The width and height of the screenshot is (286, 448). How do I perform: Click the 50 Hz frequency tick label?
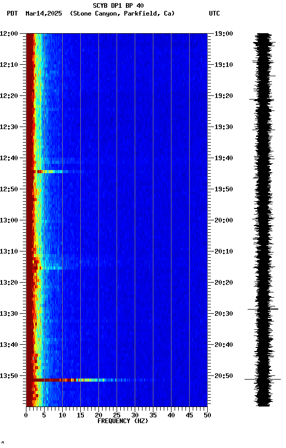tap(207, 415)
